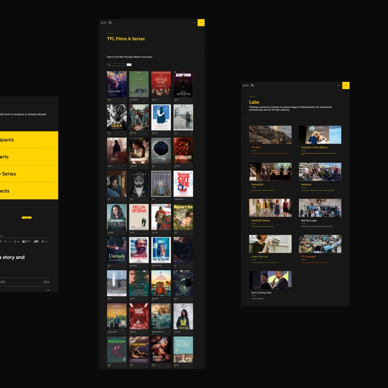Open the Up & Coming Italia link
This screenshot has width=388, height=388.
click(261, 292)
